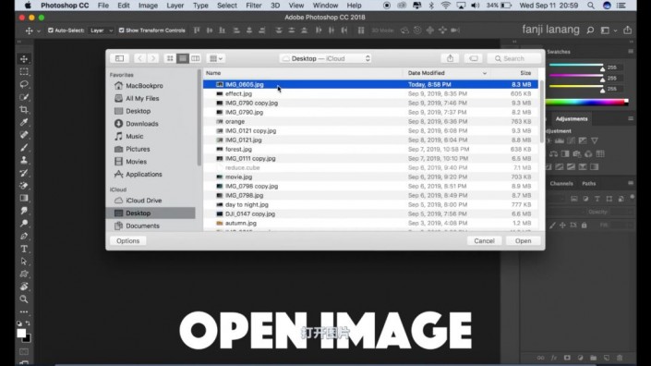The width and height of the screenshot is (651, 366).
Task: Click the color spectrum ramp
Action: point(585,103)
